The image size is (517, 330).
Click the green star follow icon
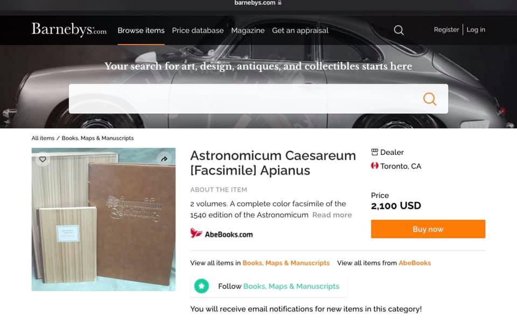(201, 286)
